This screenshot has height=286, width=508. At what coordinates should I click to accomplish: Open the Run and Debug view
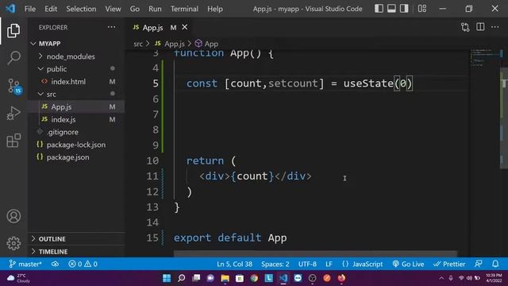tap(13, 113)
